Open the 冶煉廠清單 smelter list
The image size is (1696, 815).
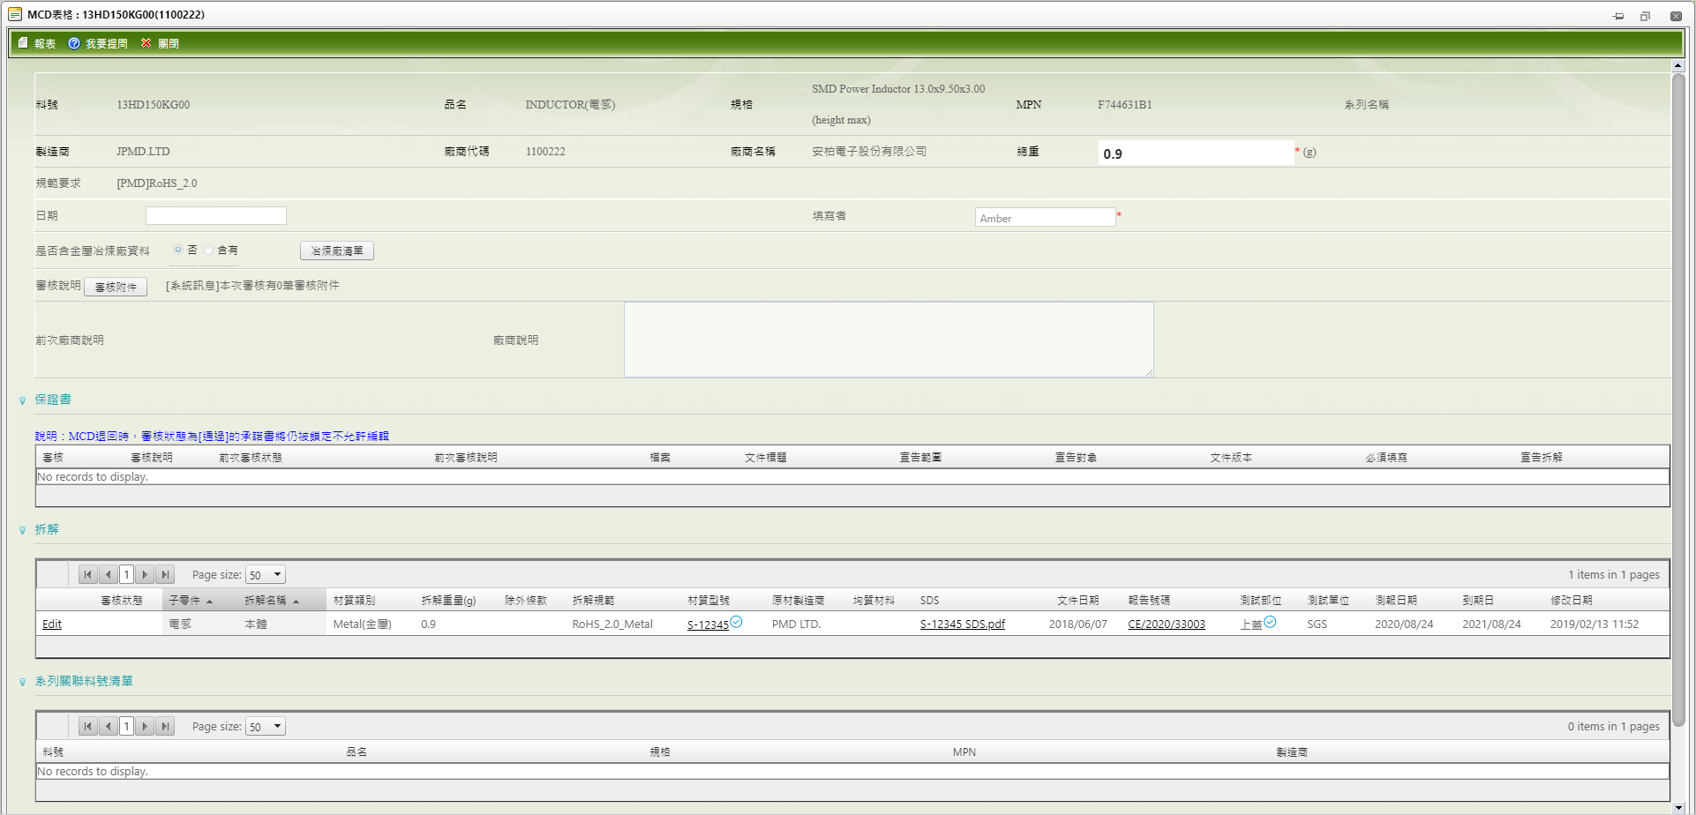[337, 250]
